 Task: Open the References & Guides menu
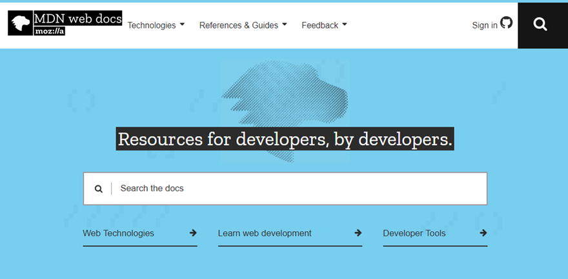click(238, 25)
